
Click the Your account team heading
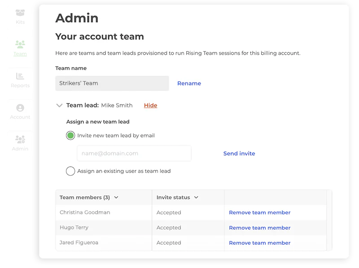tap(100, 37)
